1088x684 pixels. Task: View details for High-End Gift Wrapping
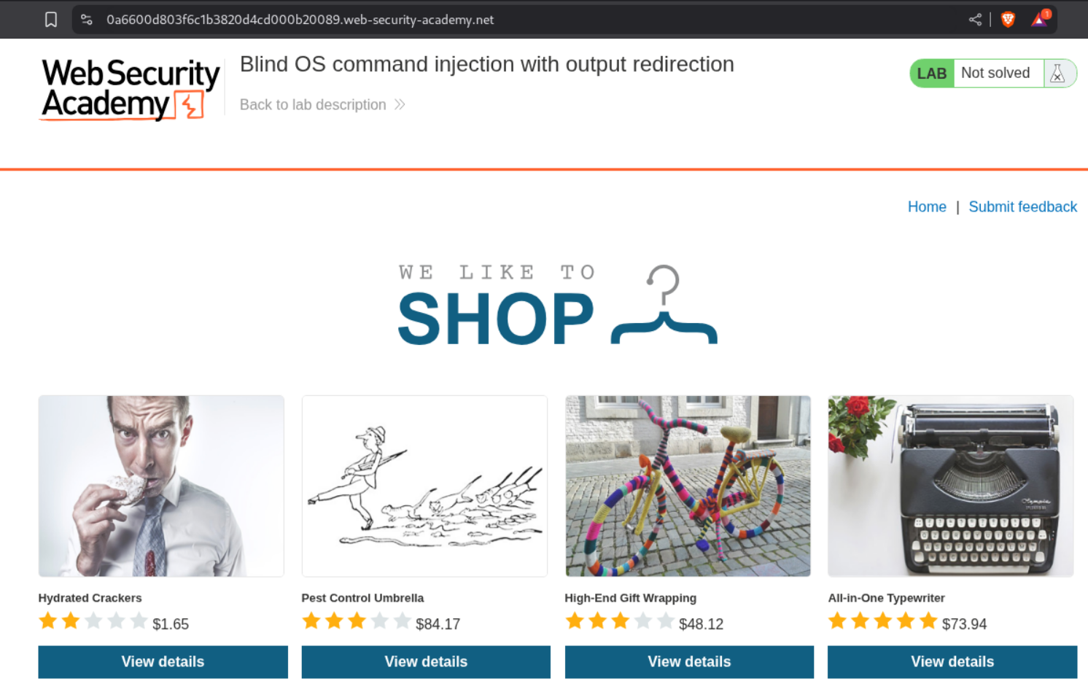click(689, 661)
